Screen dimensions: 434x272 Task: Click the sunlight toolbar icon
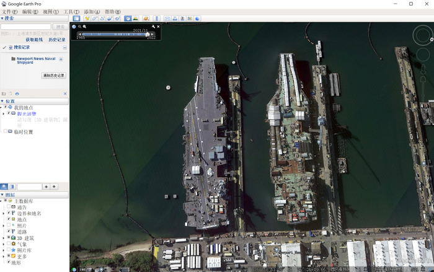[136, 19]
